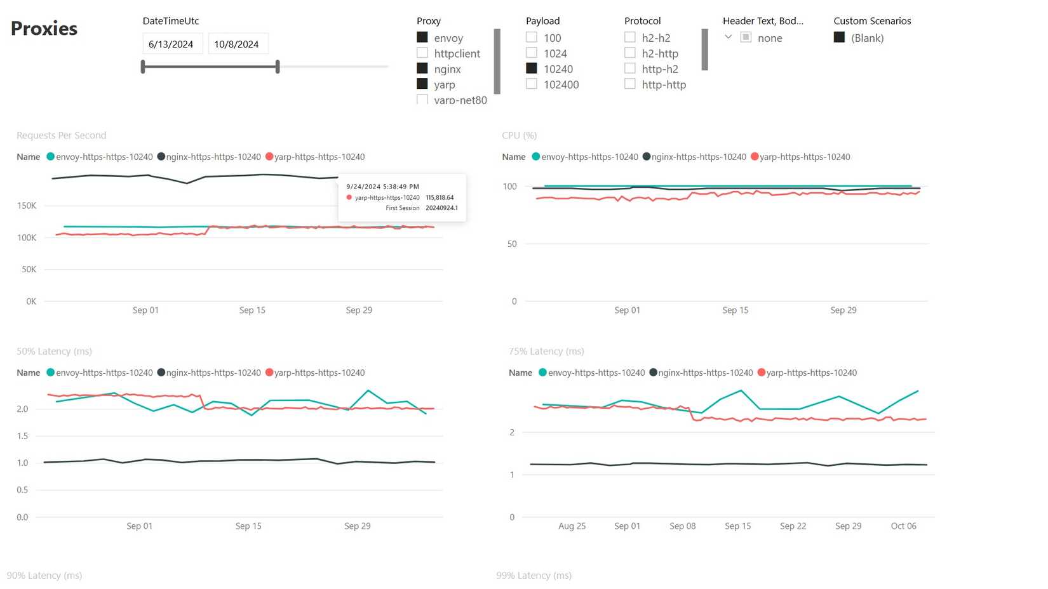Viewport: 1048px width, 589px height.
Task: Click envoy legend dot in Requests chart
Action: click(x=51, y=157)
